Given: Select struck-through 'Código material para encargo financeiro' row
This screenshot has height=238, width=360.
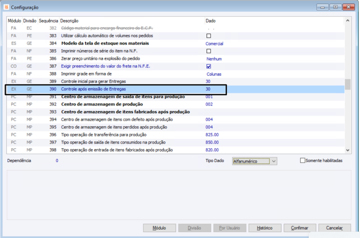Looking at the screenshot, I should [x=175, y=28].
